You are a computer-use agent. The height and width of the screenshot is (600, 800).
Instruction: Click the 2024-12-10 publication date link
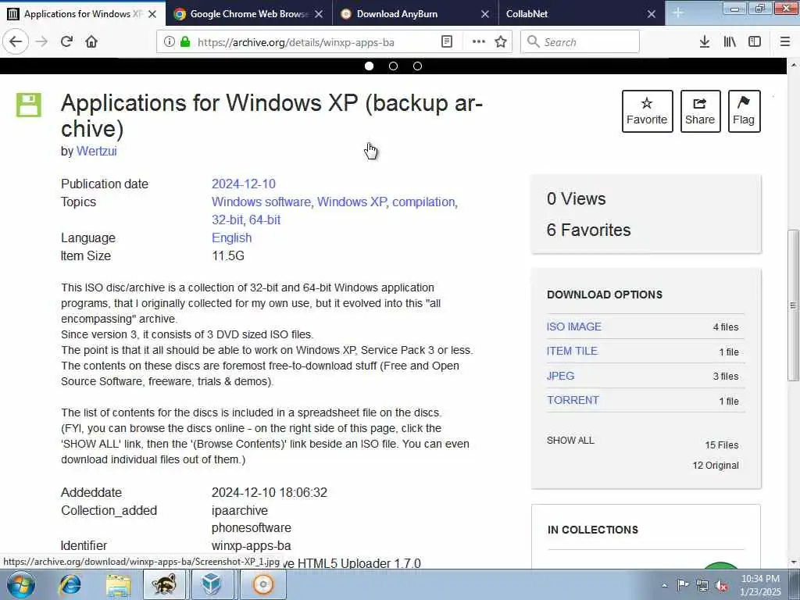244,184
